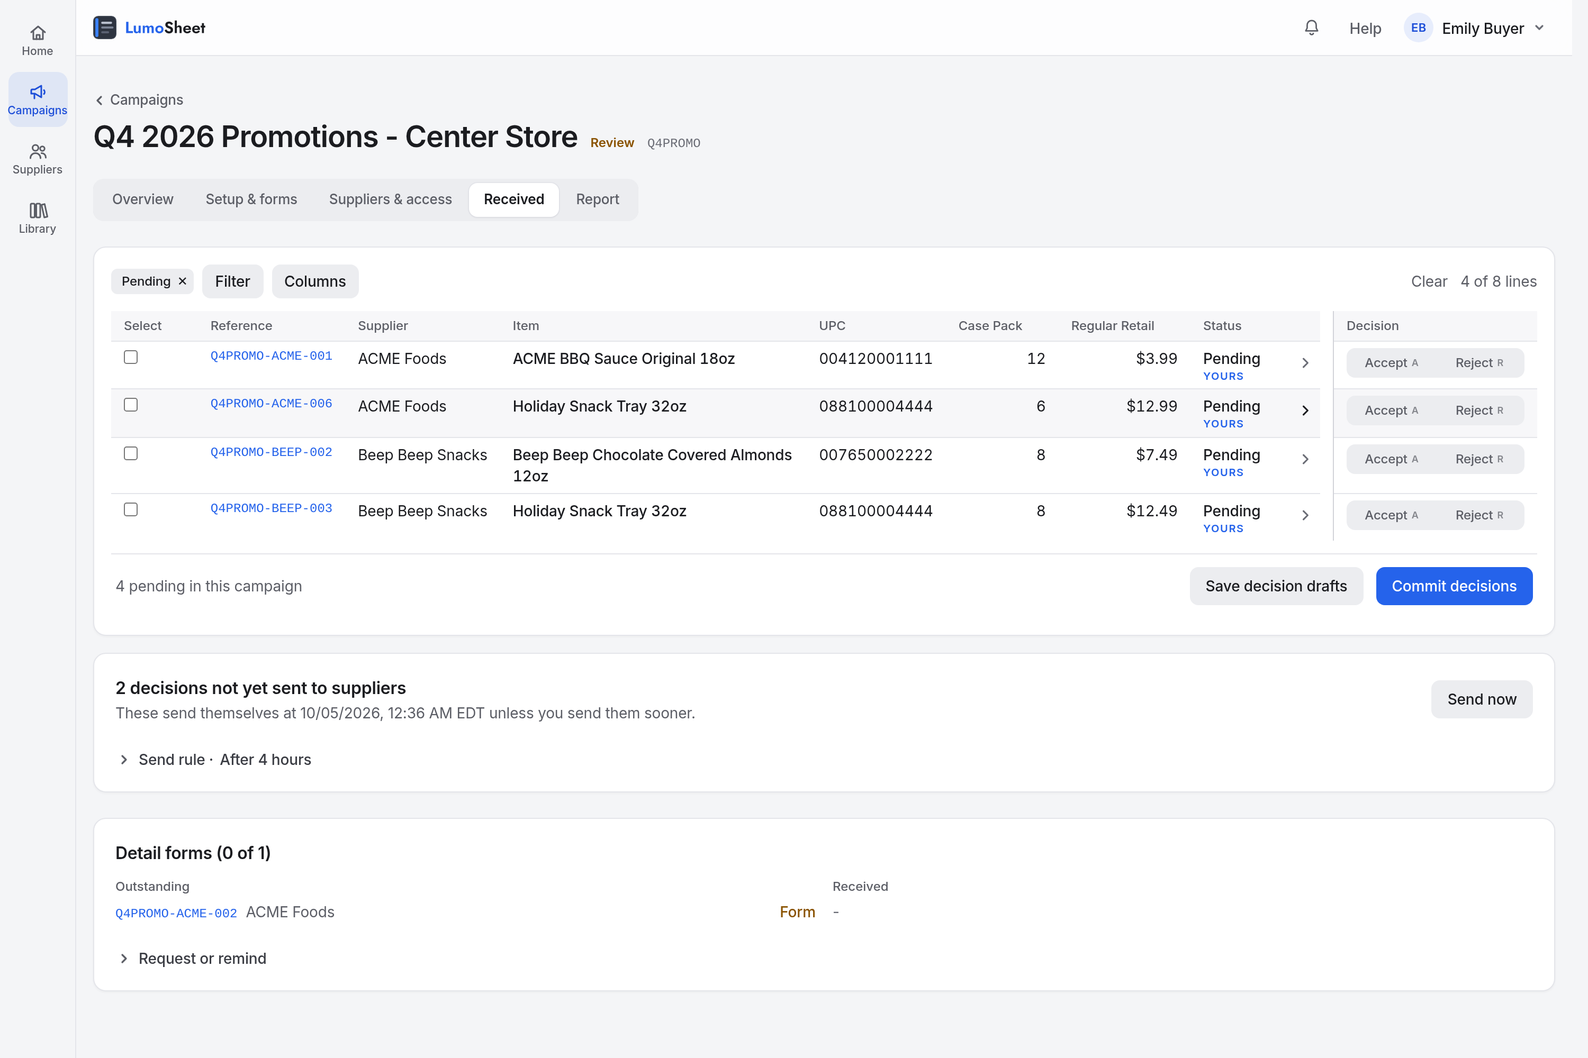Screen dimensions: 1588x1058
Task: Select the Q4PROMO-BEEP-003 row checkbox
Action: click(131, 509)
